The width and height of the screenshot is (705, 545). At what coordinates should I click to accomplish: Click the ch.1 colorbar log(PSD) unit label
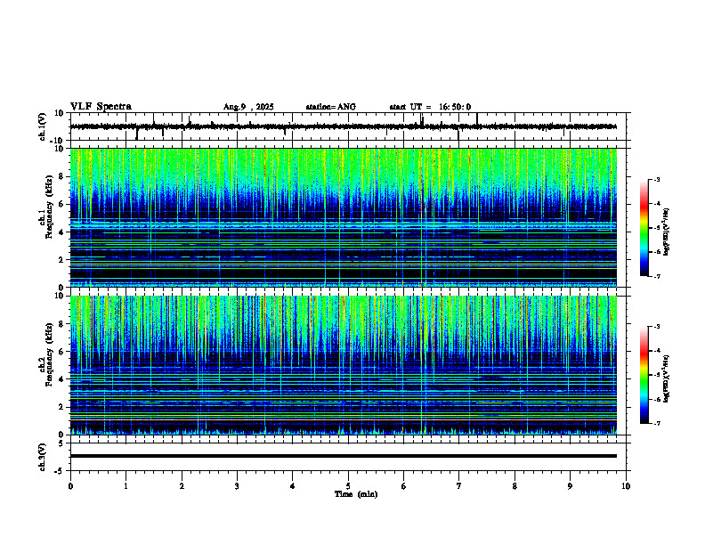point(666,232)
